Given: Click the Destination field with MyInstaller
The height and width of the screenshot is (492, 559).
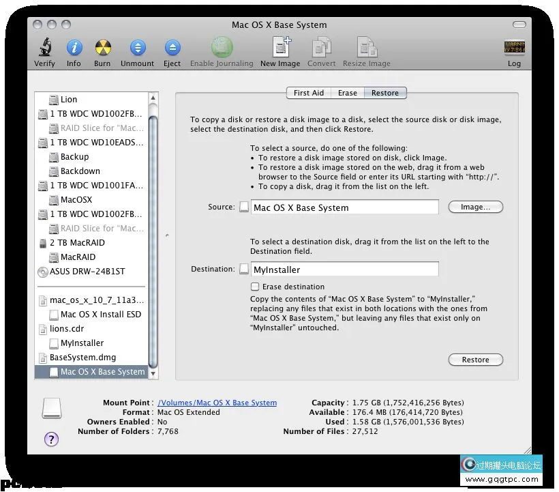Looking at the screenshot, I should click(344, 270).
